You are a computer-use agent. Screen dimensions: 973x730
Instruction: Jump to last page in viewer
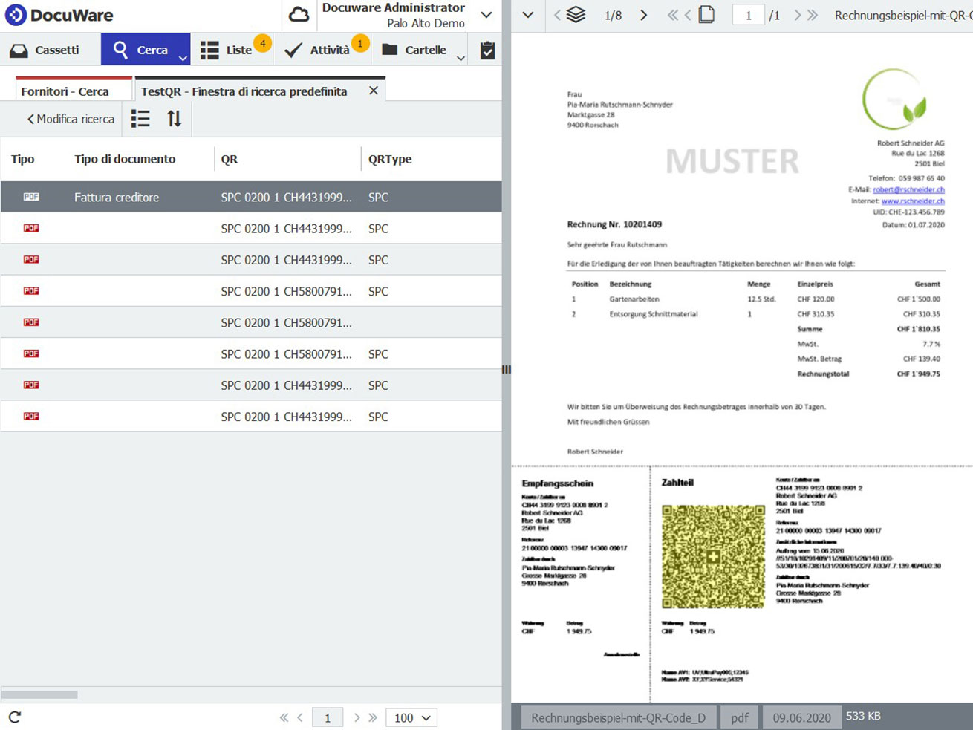point(813,15)
